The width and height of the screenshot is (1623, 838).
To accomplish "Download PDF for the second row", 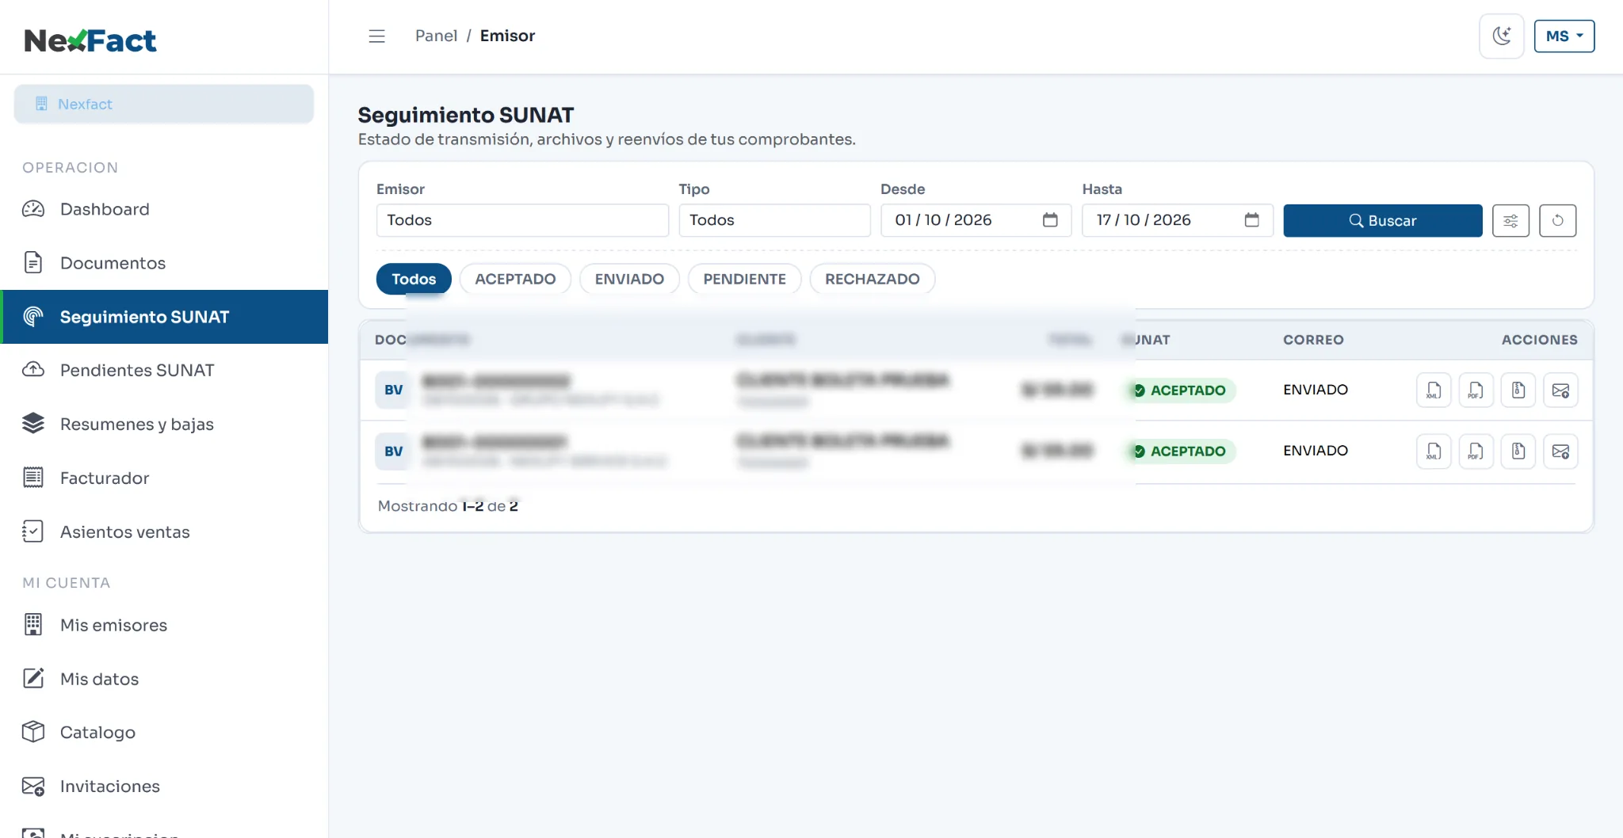I will coord(1476,451).
